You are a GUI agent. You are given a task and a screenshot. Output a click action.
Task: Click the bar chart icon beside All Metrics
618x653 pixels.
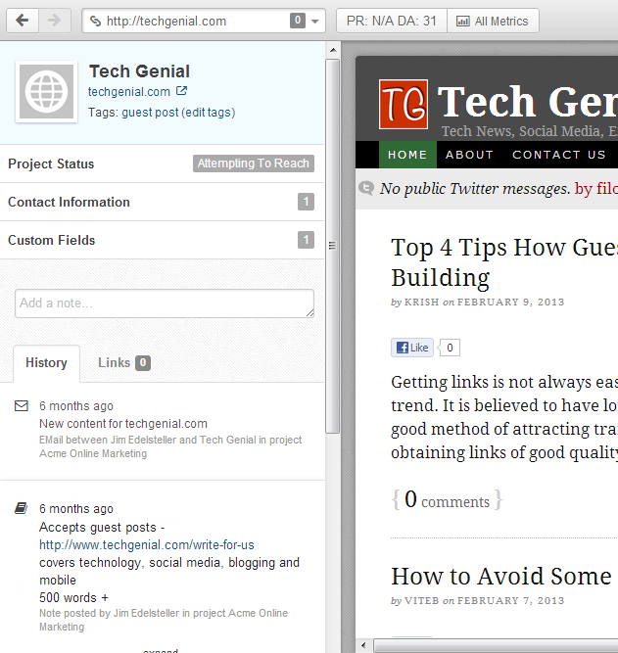(462, 22)
